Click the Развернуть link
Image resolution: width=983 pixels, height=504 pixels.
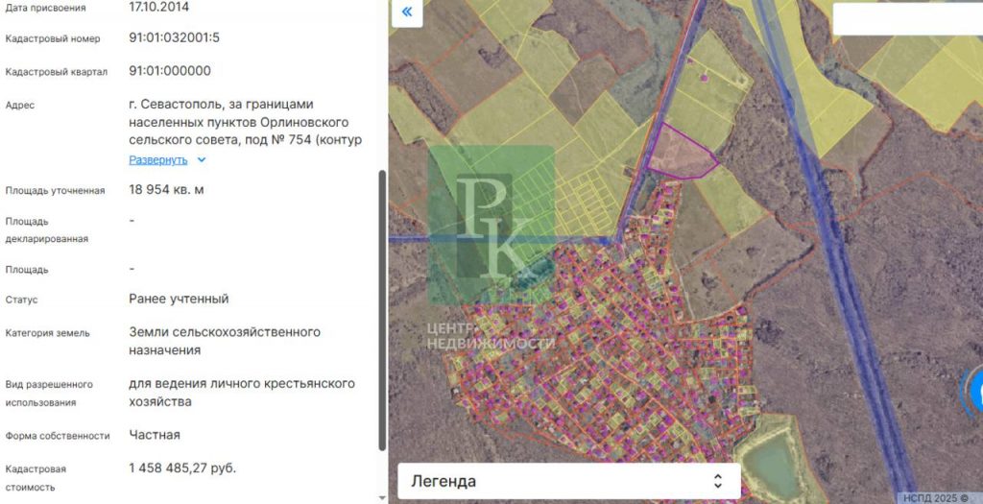158,160
